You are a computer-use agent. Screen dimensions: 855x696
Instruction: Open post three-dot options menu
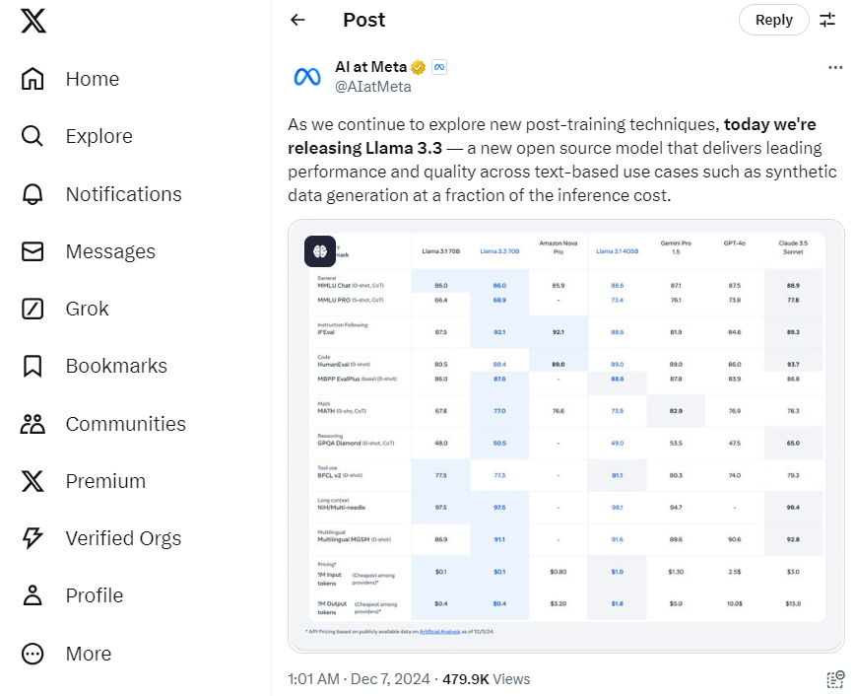[835, 67]
